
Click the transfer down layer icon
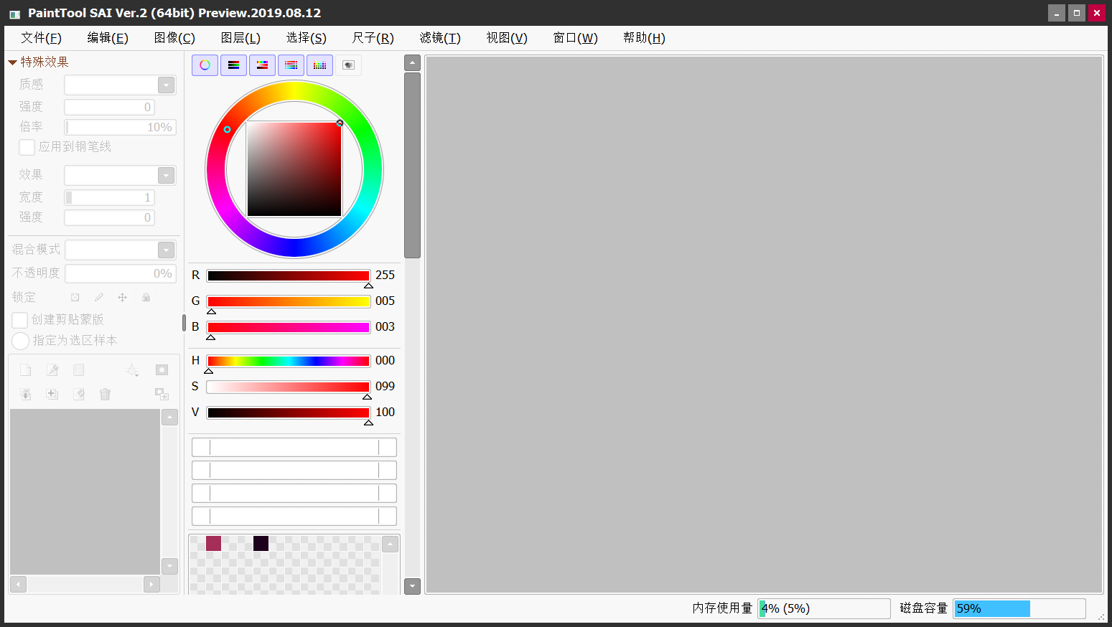(x=26, y=394)
